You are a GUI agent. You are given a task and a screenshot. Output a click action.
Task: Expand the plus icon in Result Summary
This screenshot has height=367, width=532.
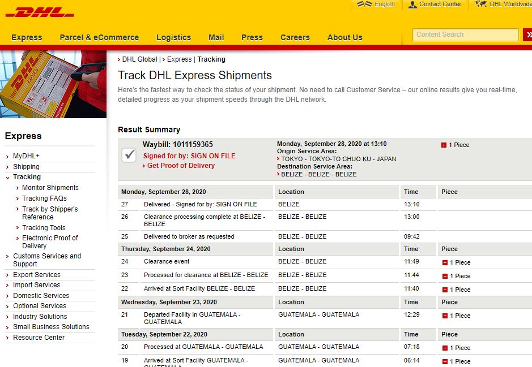click(444, 145)
